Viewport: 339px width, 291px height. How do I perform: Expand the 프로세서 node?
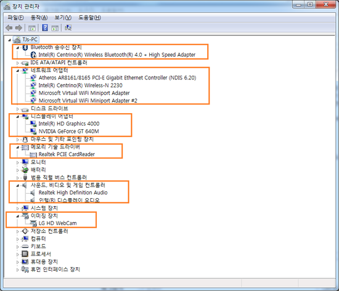(x=18, y=255)
